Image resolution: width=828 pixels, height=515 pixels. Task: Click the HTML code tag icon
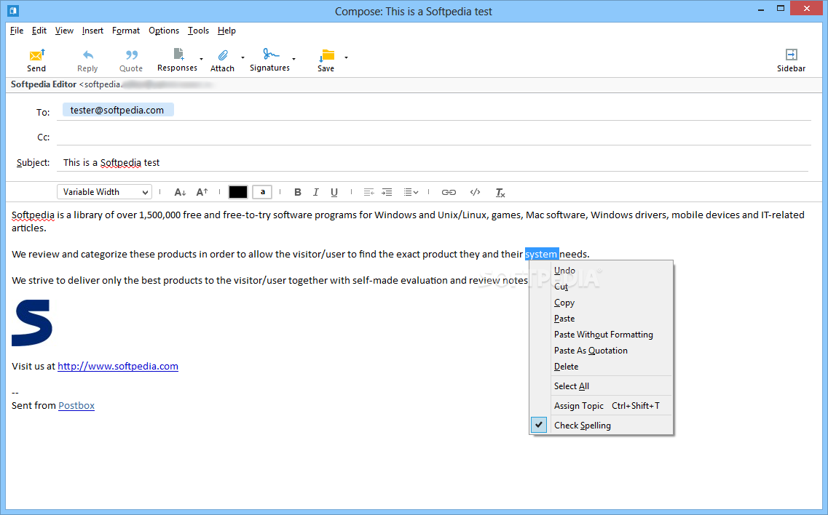click(x=476, y=192)
